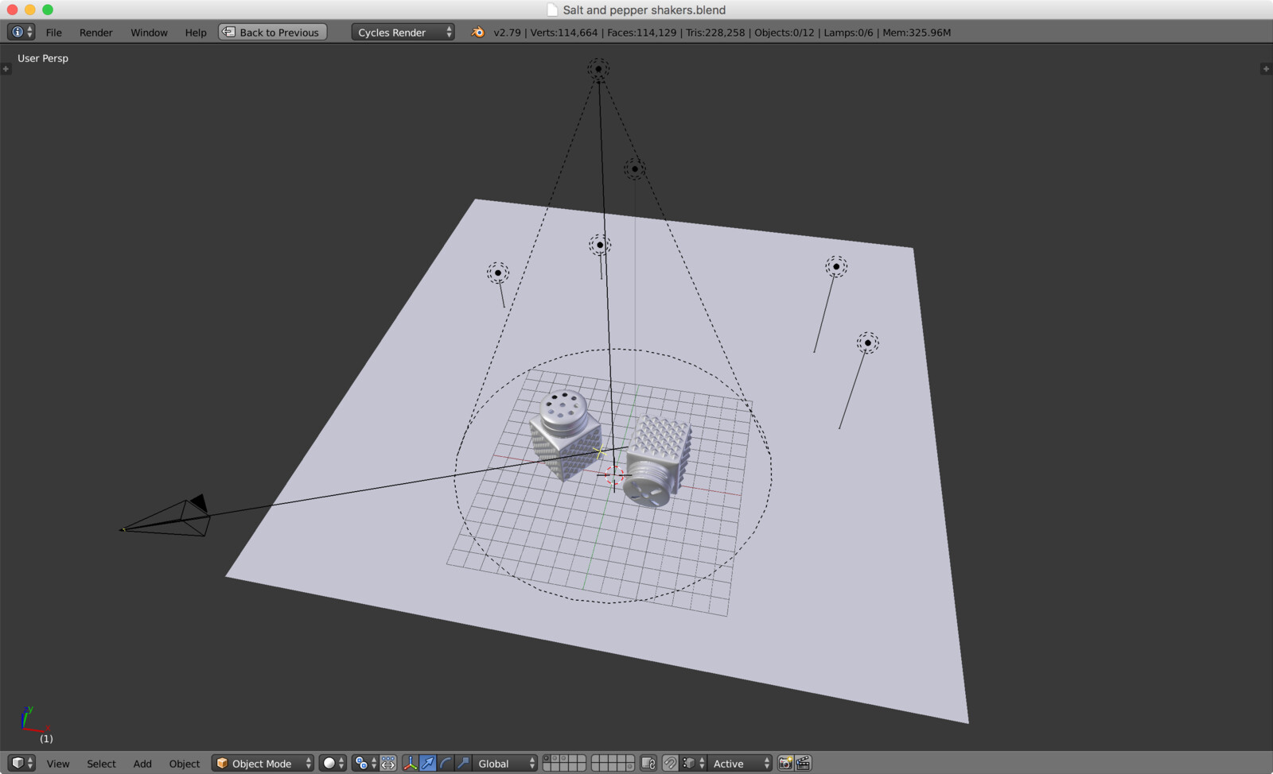Open the viewport shading mode dropdown
1273x774 pixels.
pyautogui.click(x=333, y=763)
